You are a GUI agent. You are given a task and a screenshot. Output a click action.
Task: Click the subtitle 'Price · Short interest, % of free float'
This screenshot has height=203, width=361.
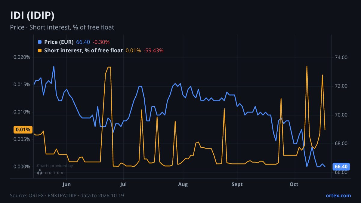(62, 27)
